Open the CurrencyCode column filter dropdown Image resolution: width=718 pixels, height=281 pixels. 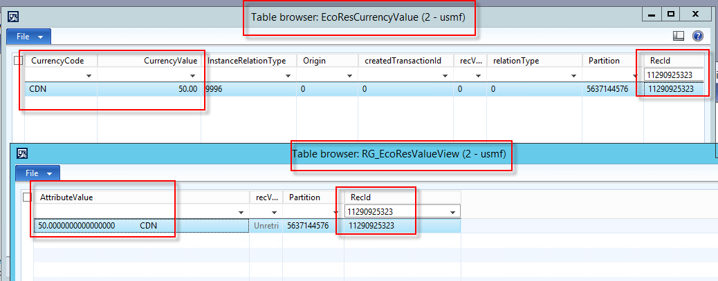pos(89,75)
